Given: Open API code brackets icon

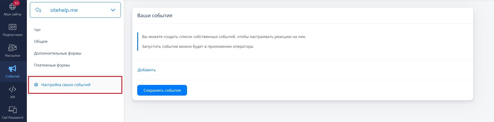Looking at the screenshot, I should point(13,89).
